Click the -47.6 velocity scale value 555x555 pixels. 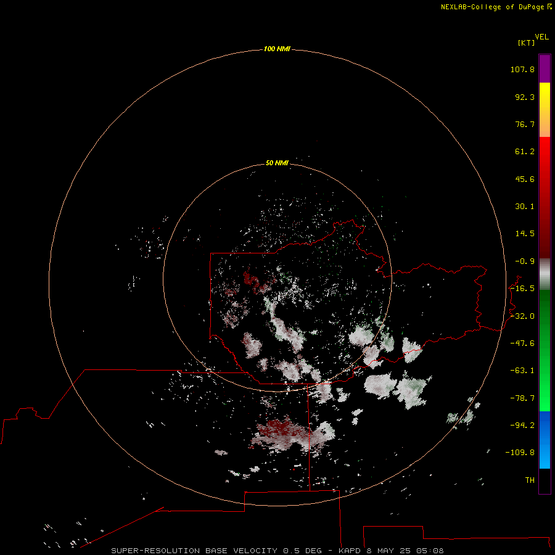(522, 343)
